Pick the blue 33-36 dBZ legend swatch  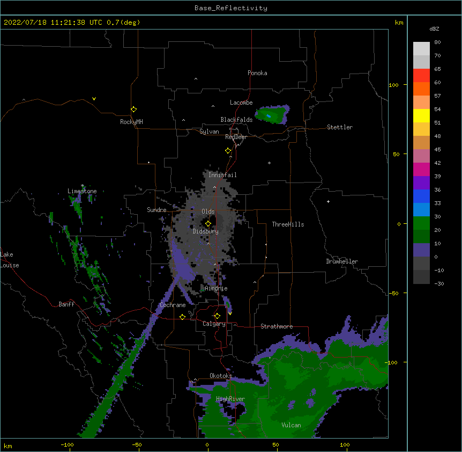tap(421, 196)
